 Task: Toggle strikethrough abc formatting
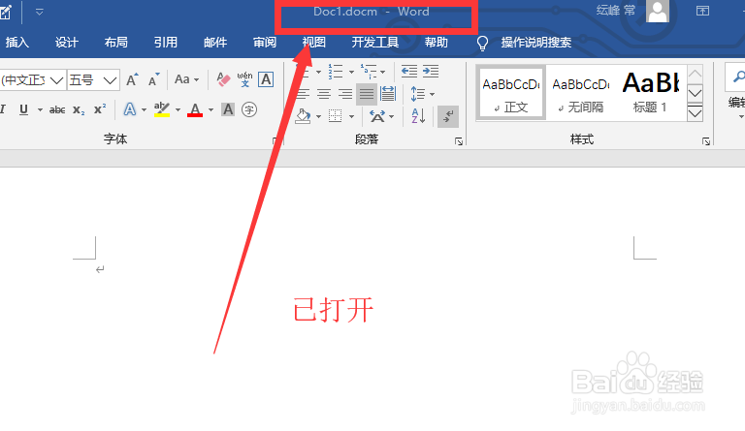pos(57,110)
